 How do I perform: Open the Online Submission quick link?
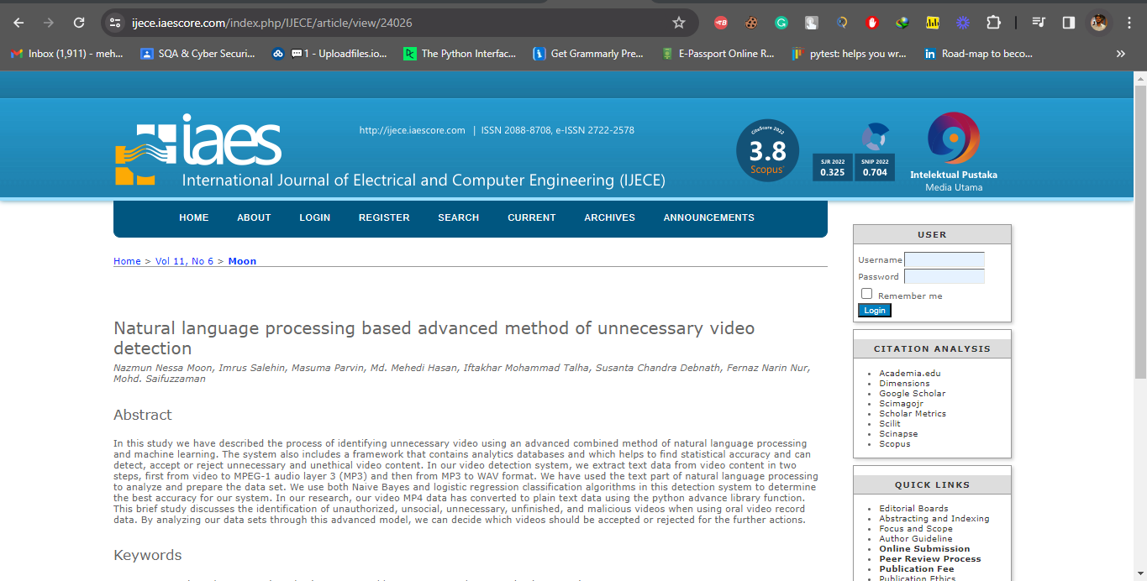(x=924, y=549)
